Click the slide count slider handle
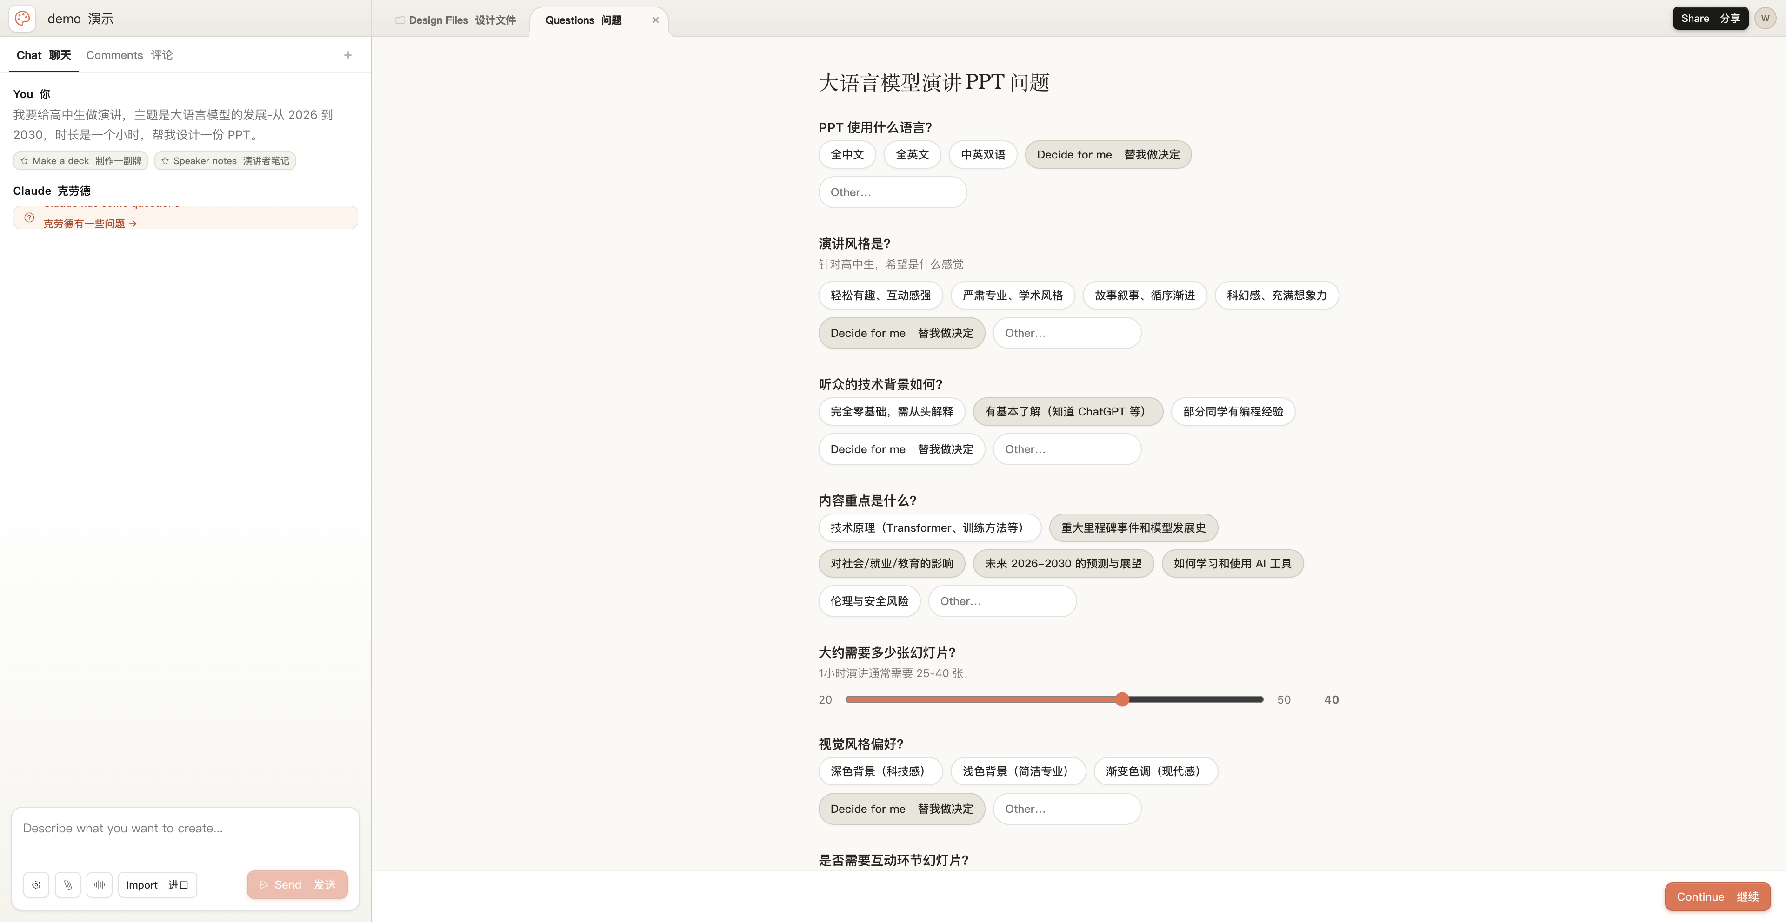 coord(1122,700)
